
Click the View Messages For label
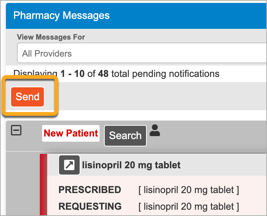(x=51, y=37)
